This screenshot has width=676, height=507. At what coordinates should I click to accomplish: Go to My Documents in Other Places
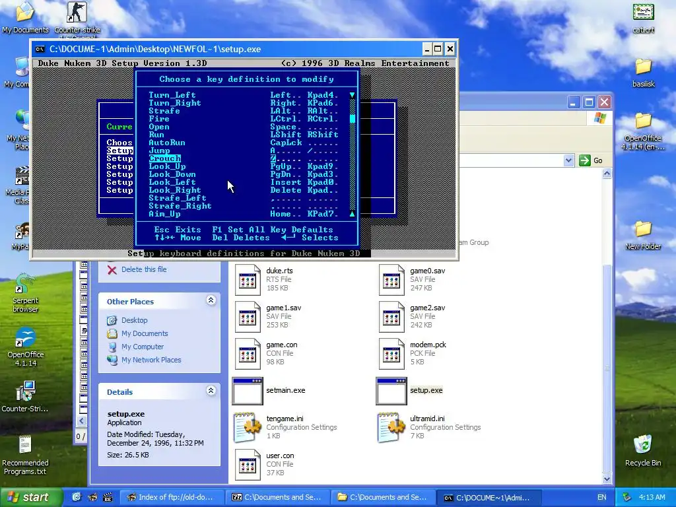click(145, 333)
